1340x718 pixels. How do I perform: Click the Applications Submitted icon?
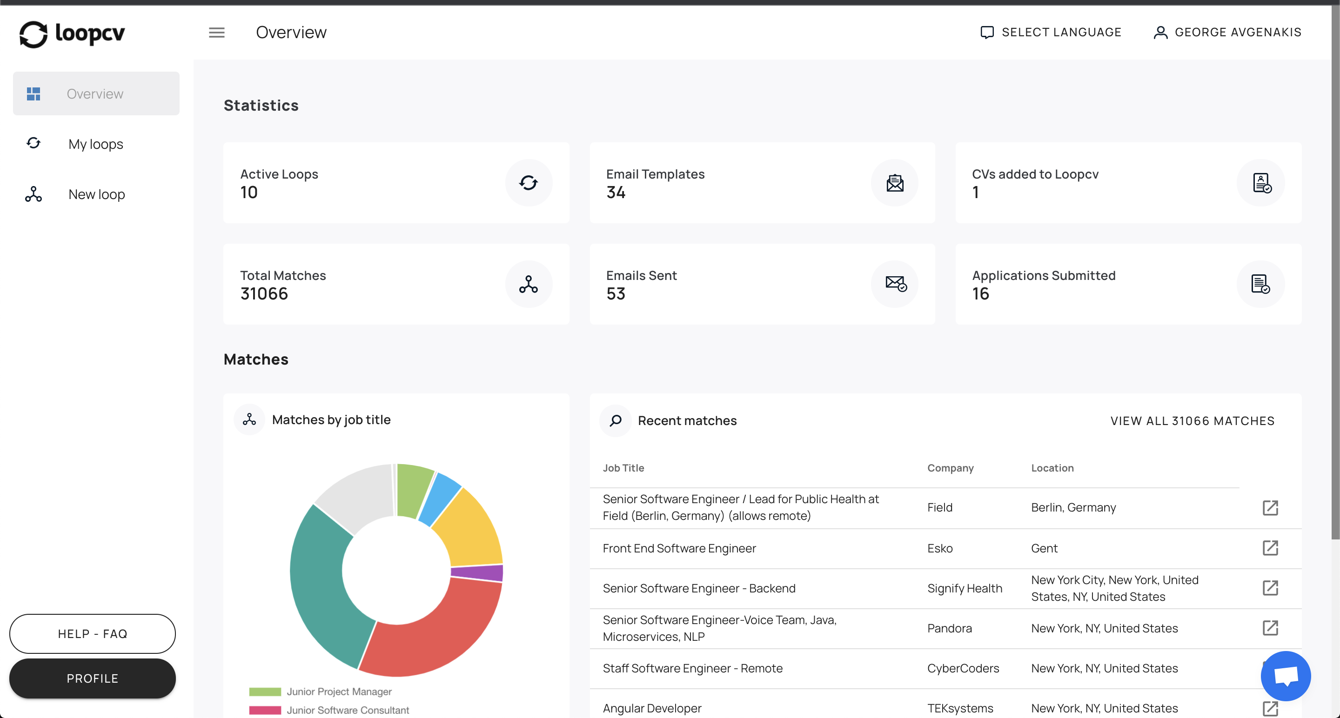pyautogui.click(x=1260, y=284)
